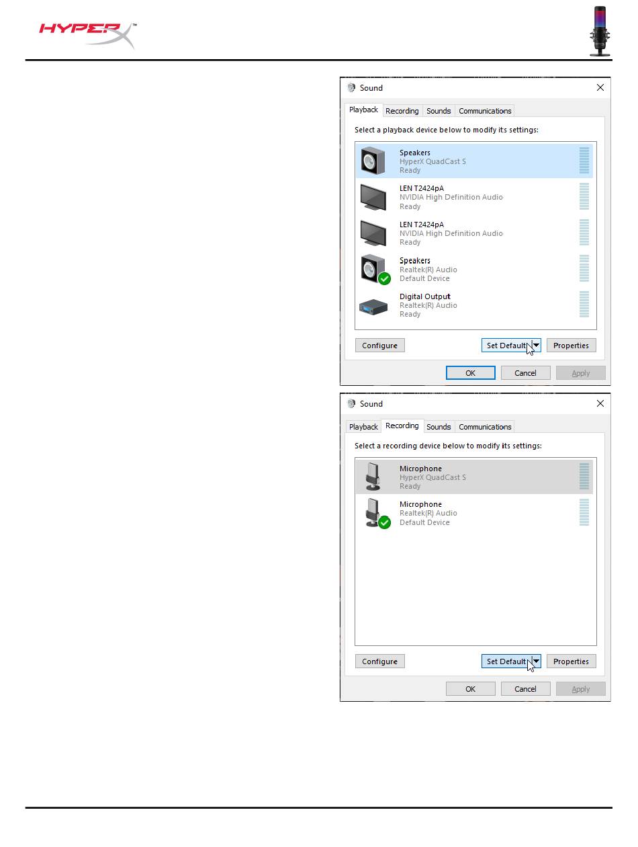The width and height of the screenshot is (638, 847).
Task: Click the "HyperX QuadCast S" text under Microphone
Action: (x=432, y=477)
